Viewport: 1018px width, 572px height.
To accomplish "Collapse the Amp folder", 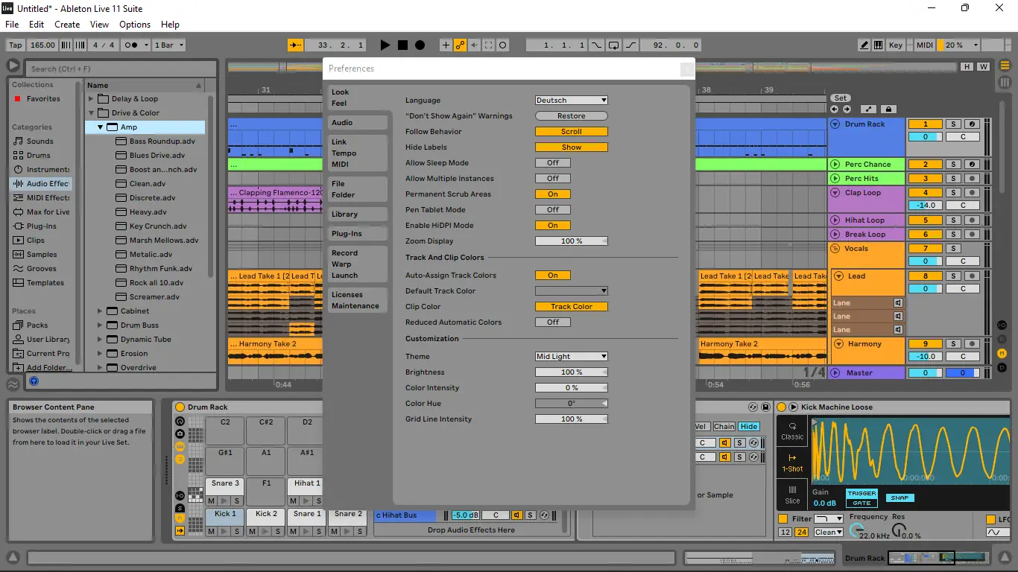I will (x=100, y=127).
